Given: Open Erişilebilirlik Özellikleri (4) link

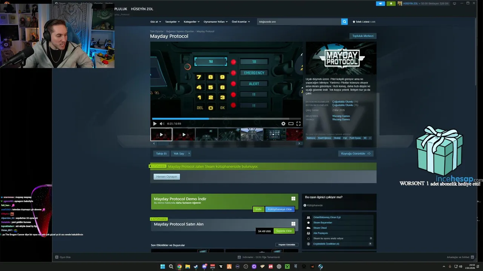Looking at the screenshot, I should (326, 244).
